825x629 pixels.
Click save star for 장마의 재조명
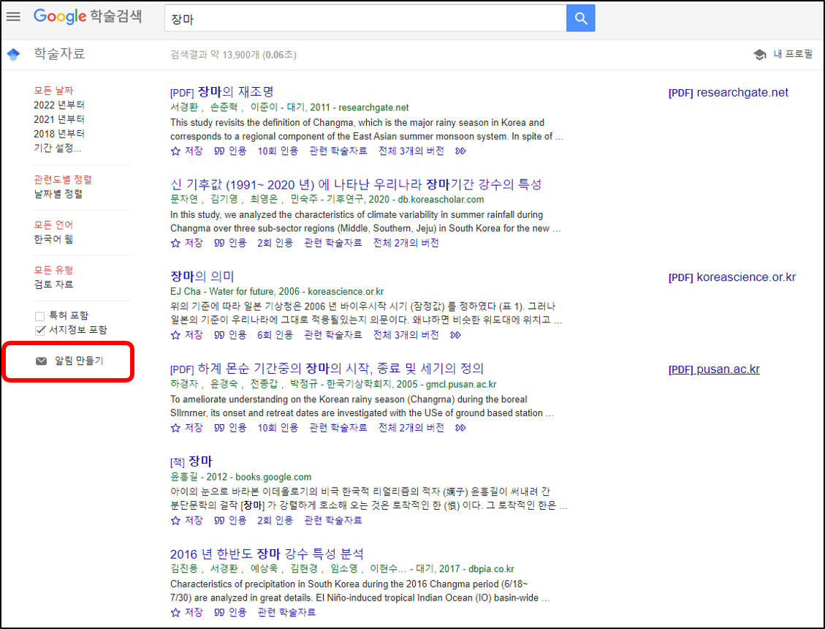coord(175,151)
